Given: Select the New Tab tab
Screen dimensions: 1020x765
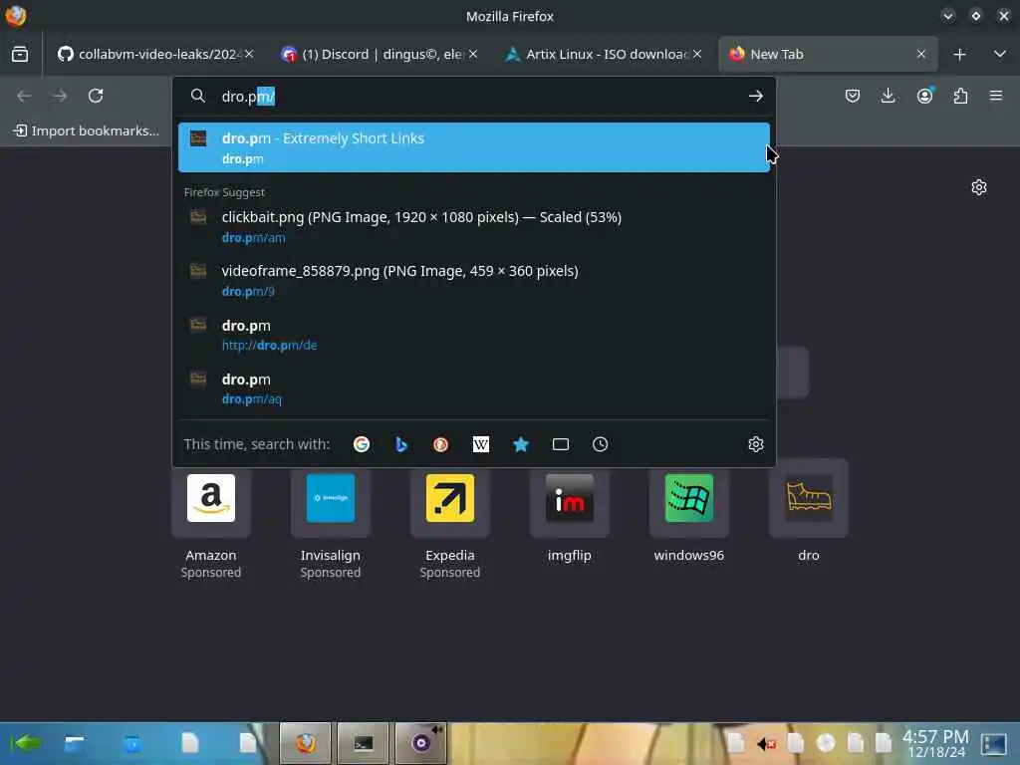Looking at the screenshot, I should [828, 54].
